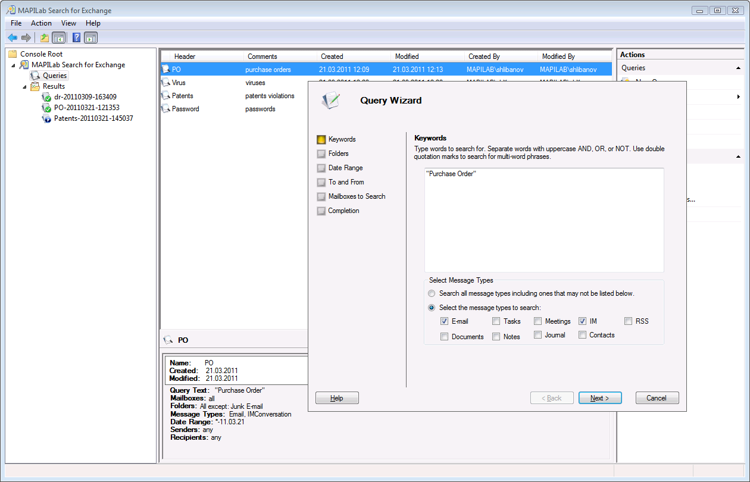Click the blue Back arrow in toolbar
Viewport: 750px width, 482px height.
[x=12, y=38]
